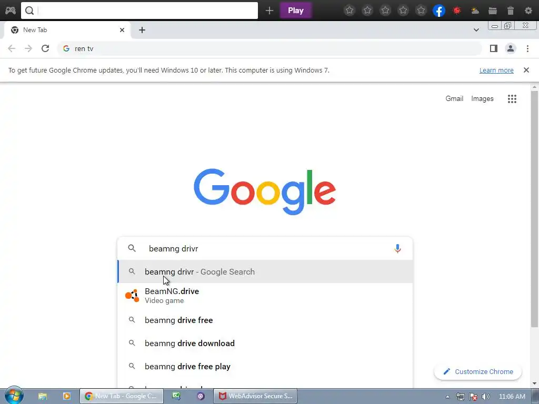Focus the top toolbar search field
Viewport: 539px width, 404px height.
[x=139, y=11]
